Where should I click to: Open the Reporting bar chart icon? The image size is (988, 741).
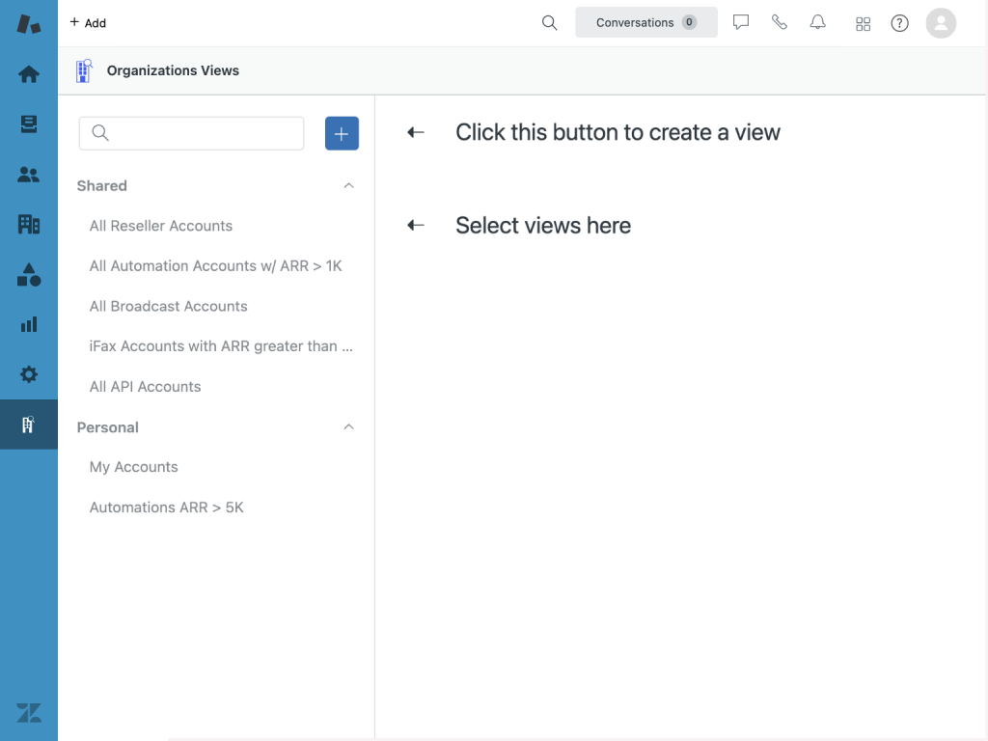(29, 324)
